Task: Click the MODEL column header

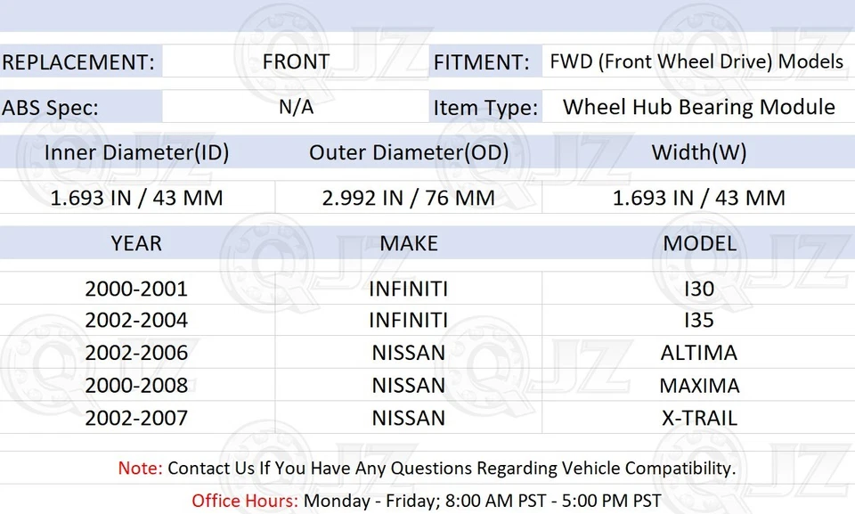Action: pos(699,243)
